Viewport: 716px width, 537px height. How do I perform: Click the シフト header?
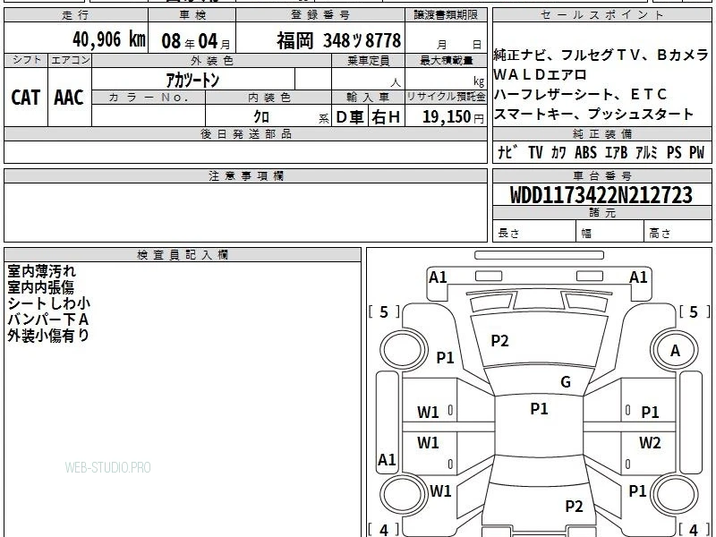26,60
